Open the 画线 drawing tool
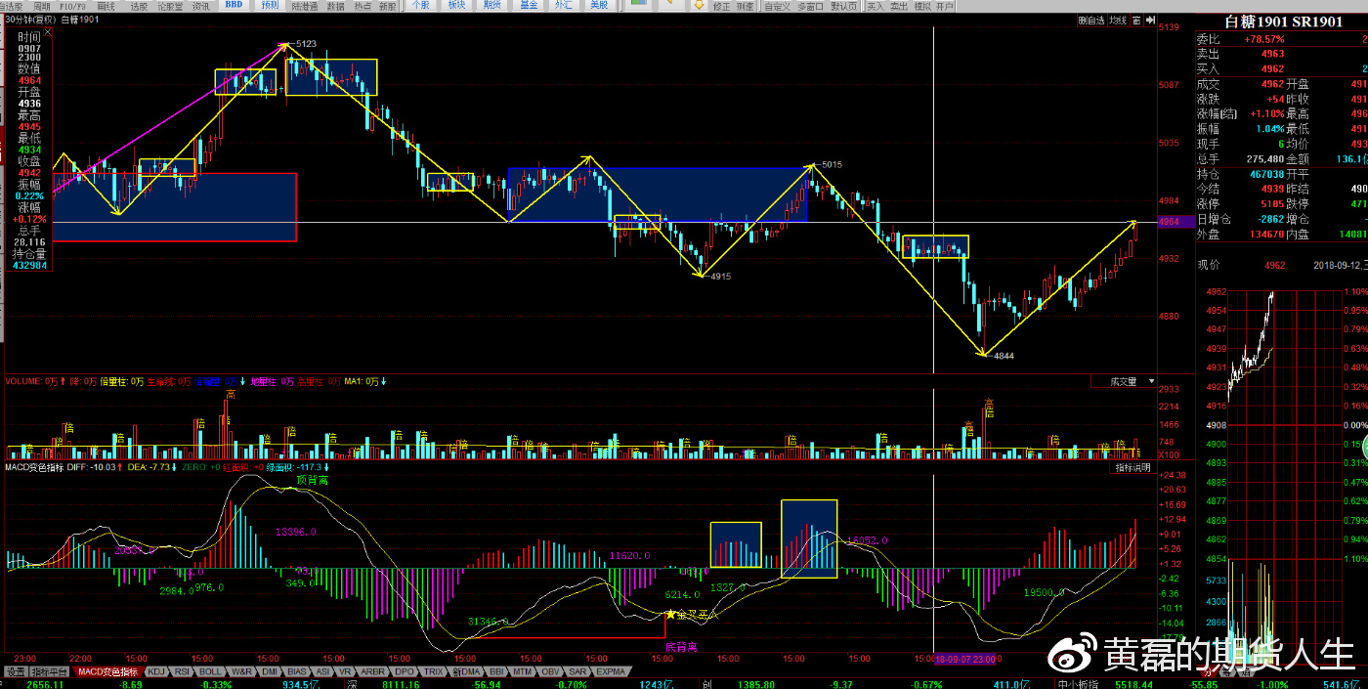This screenshot has width=1368, height=689. 107,5
